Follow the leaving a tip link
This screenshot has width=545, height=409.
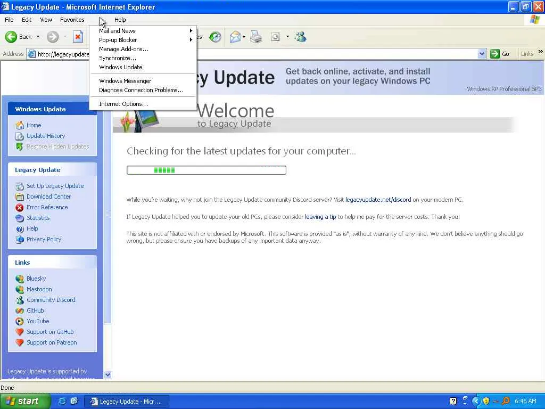click(320, 217)
